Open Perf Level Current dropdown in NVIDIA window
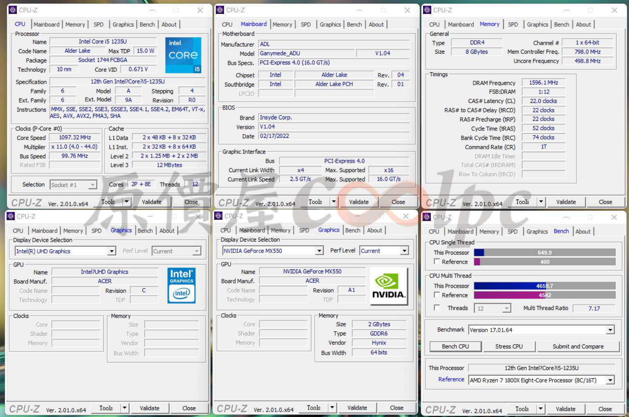 click(x=404, y=251)
